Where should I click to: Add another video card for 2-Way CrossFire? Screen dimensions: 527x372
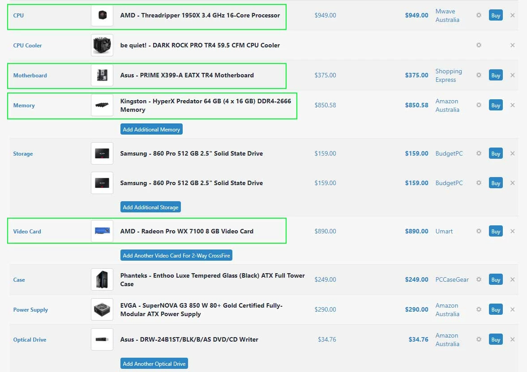coord(176,255)
